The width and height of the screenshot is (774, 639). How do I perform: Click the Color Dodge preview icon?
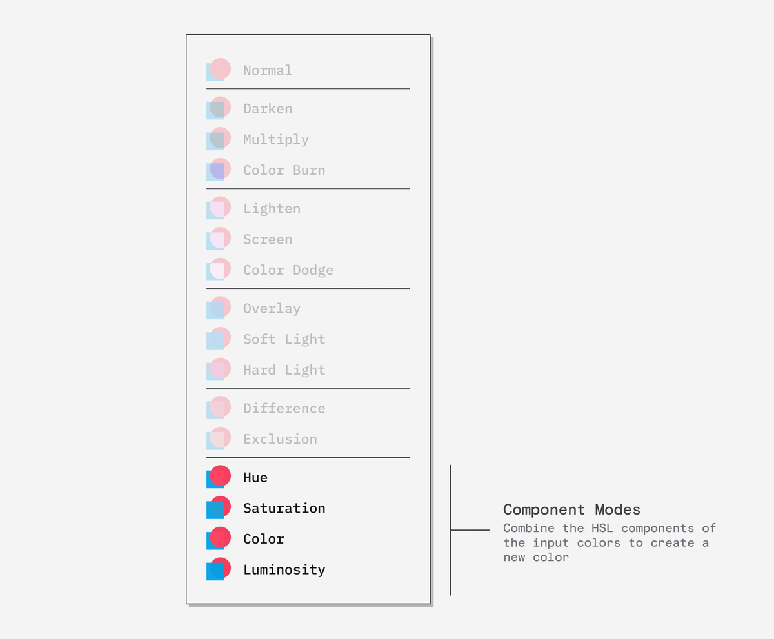218,270
